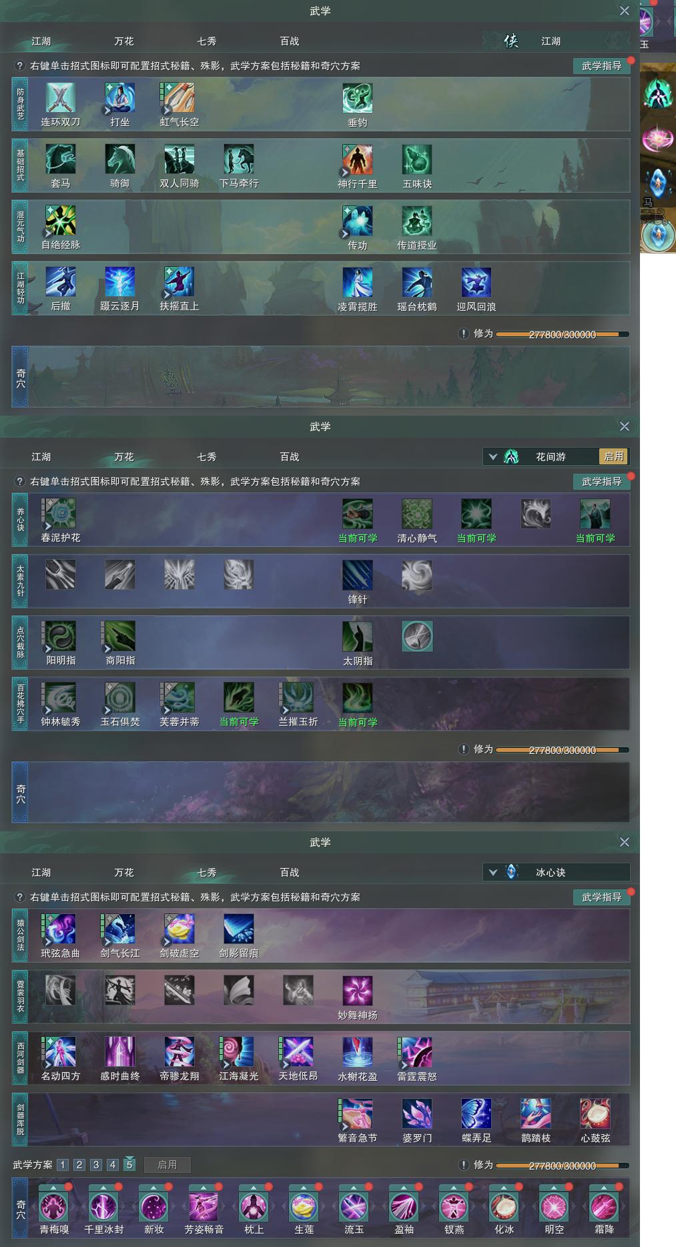Click 武学指导 button in the 花间游 panel
The image size is (676, 1247).
(x=602, y=482)
